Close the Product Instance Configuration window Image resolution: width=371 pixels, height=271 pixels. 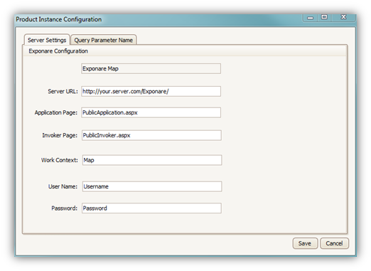pyautogui.click(x=343, y=17)
